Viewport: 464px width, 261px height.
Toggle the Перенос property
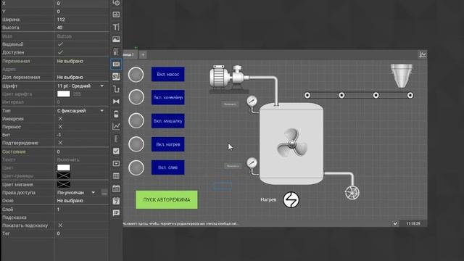60,127
